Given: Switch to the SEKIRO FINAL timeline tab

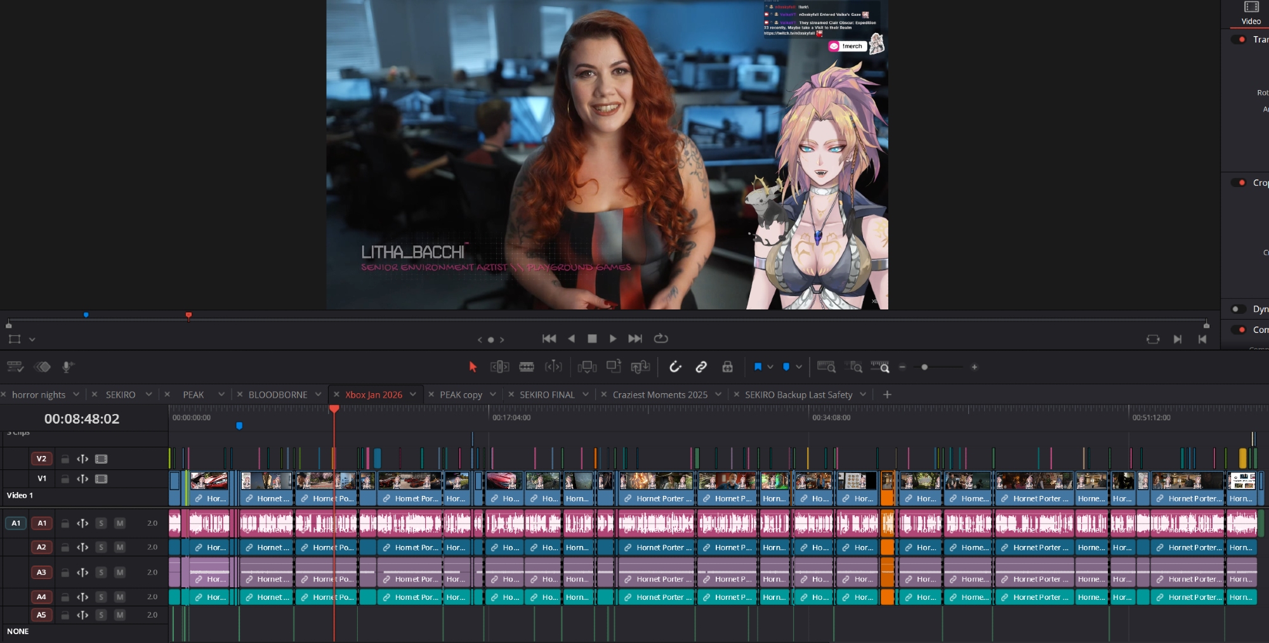Looking at the screenshot, I should click(546, 394).
